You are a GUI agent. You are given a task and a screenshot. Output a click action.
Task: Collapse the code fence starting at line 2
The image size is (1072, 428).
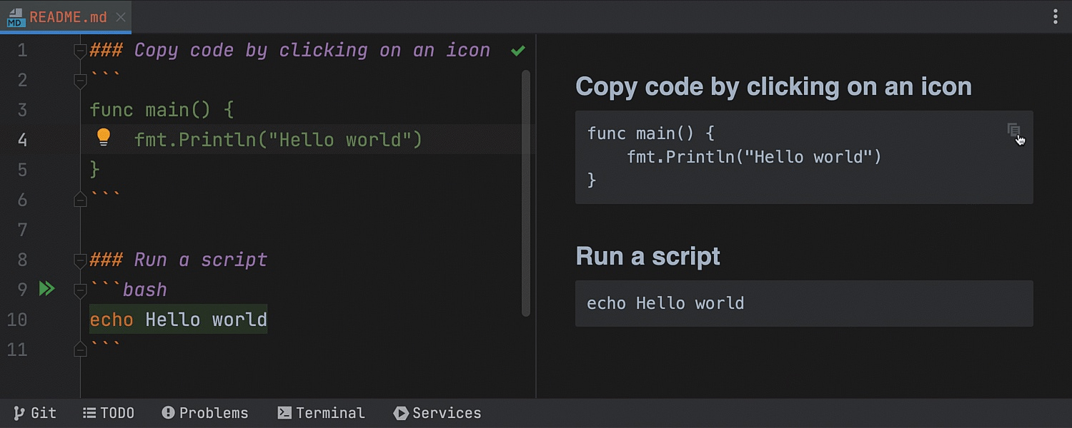coord(80,81)
